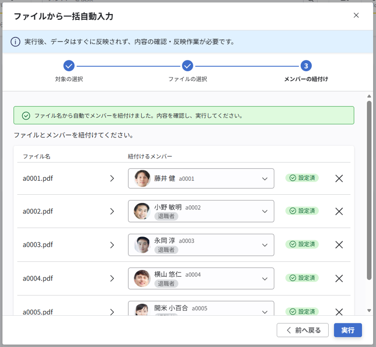Click 永岡 淳 avatar photo

point(142,245)
